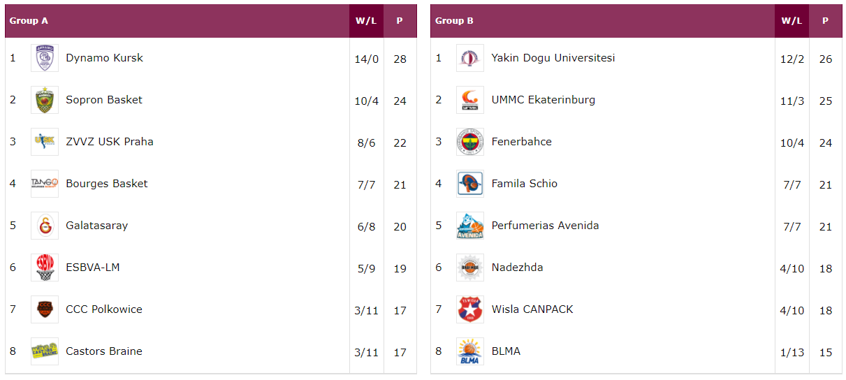Open the Bourges Basket team link
This screenshot has height=380, width=846.
click(107, 184)
